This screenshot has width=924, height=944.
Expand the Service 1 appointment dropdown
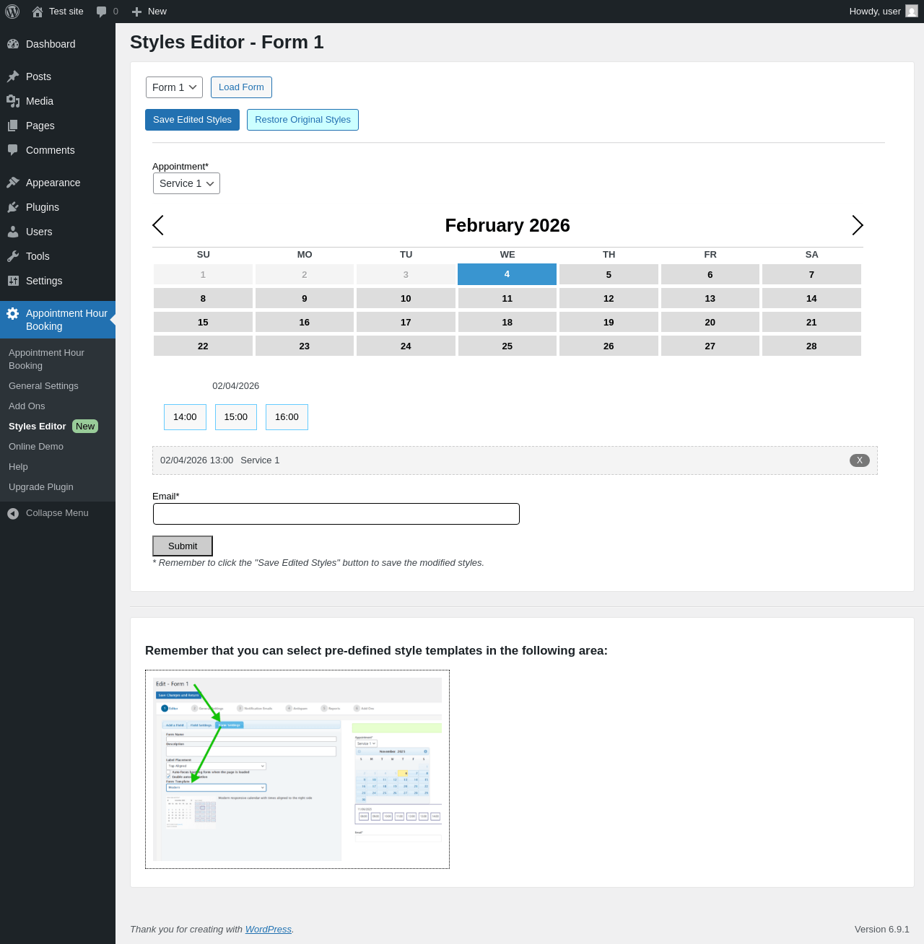coord(186,183)
